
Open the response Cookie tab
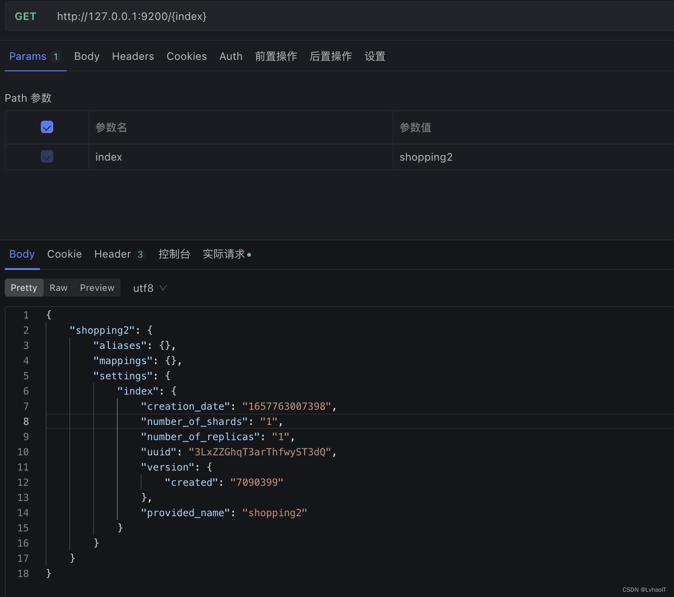65,254
